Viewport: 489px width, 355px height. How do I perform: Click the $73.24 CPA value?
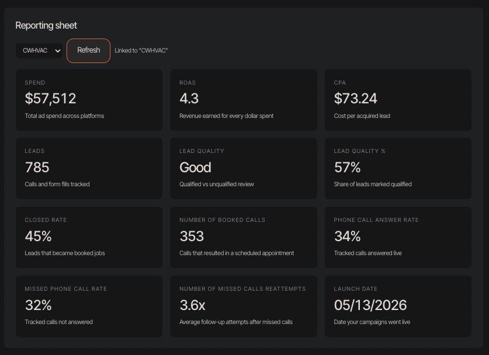[x=355, y=99]
